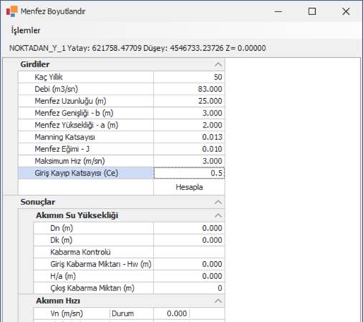Image resolution: width=363 pixels, height=322 pixels.
Task: Edit the Debi (m3/sn) value
Action: pos(189,89)
